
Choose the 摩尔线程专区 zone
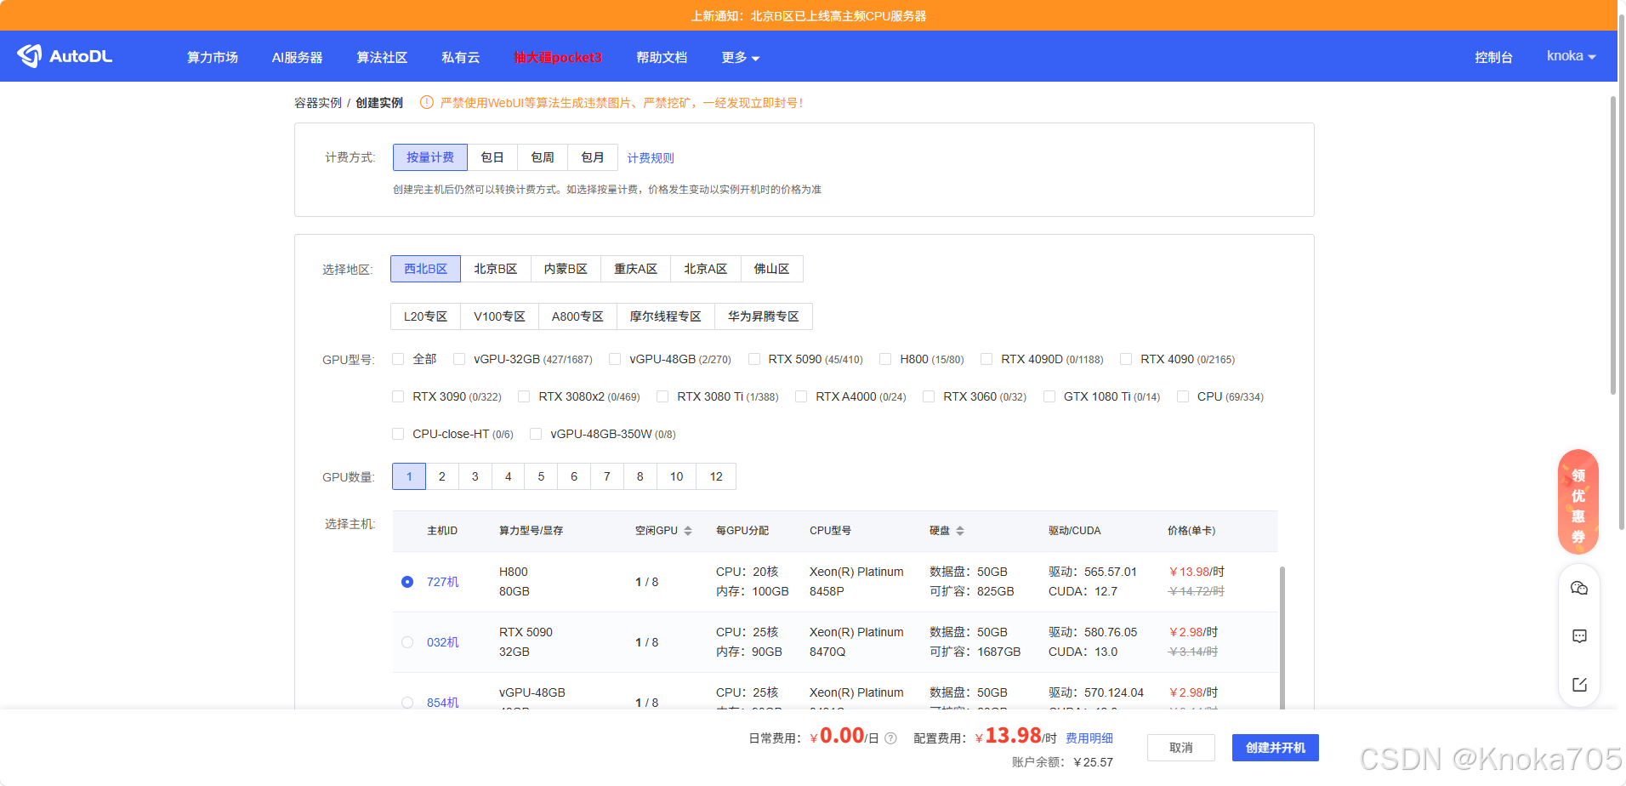666,316
